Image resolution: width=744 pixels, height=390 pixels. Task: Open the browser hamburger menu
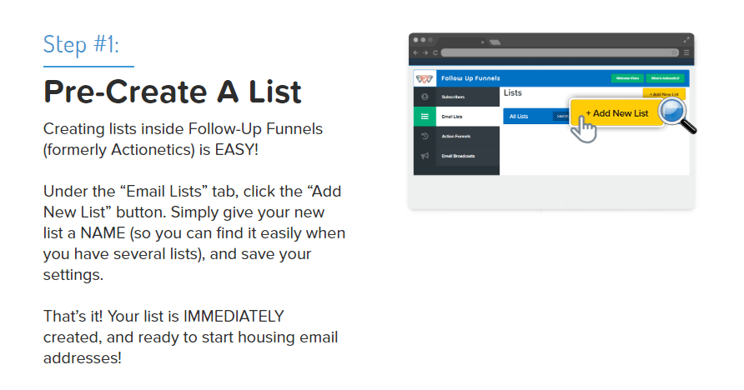(686, 52)
